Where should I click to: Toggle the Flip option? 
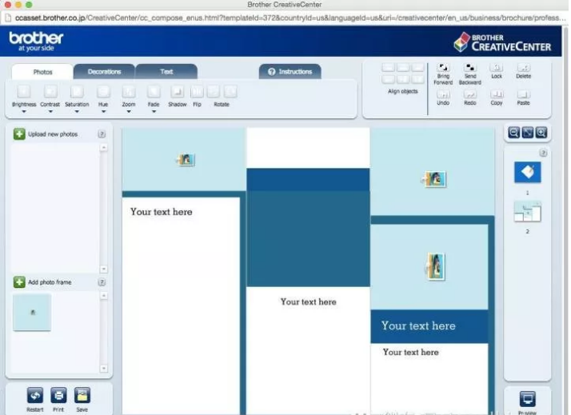point(197,92)
